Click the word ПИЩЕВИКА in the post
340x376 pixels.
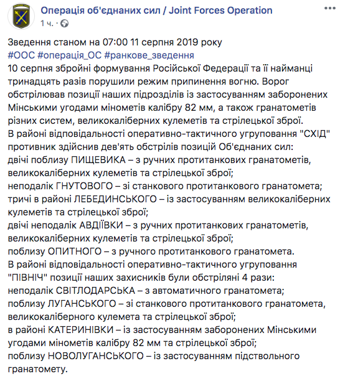pos(98,160)
